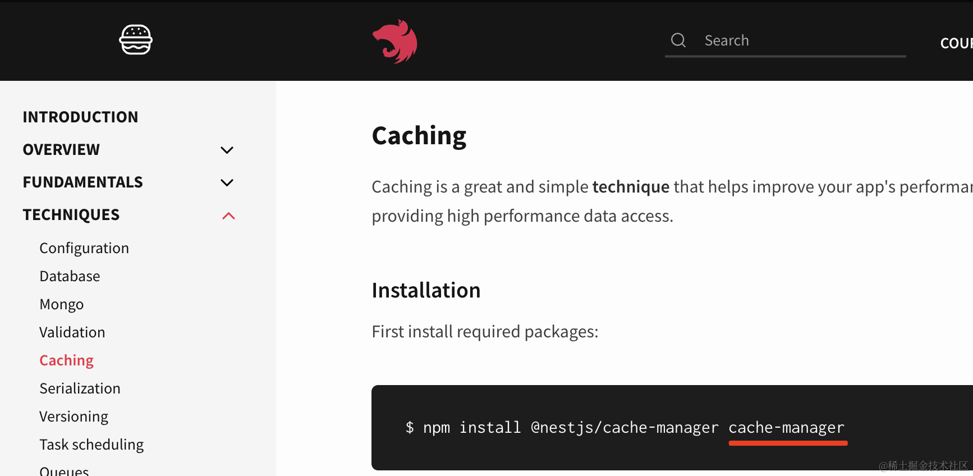
Task: Navigate to the Validation page
Action: pyautogui.click(x=72, y=332)
